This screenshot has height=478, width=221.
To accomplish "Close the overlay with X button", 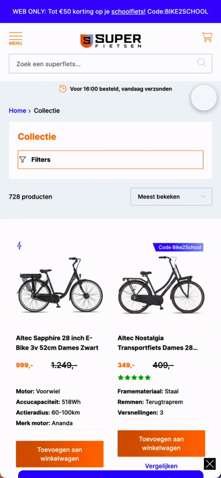I will coord(210,464).
